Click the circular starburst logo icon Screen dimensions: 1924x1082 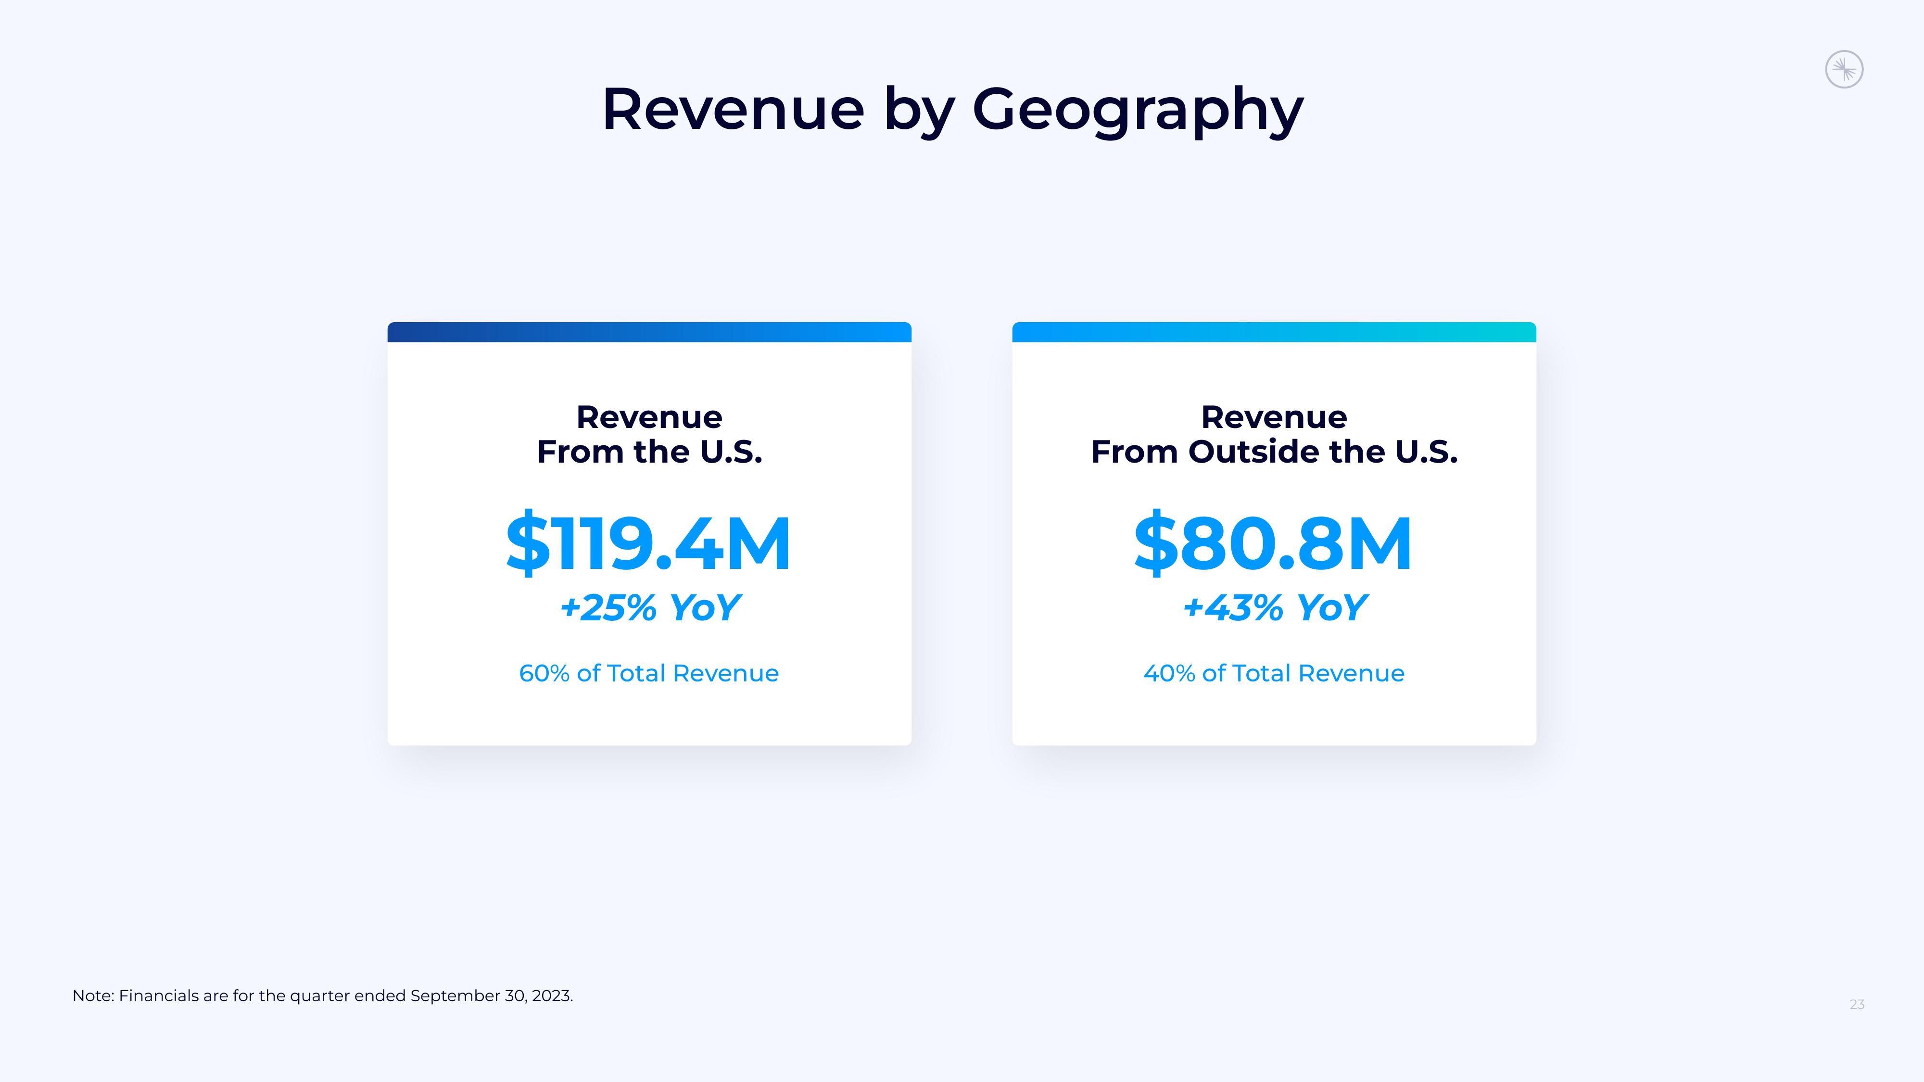pyautogui.click(x=1844, y=69)
